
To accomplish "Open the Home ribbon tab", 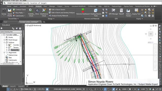I will click(9, 6).
